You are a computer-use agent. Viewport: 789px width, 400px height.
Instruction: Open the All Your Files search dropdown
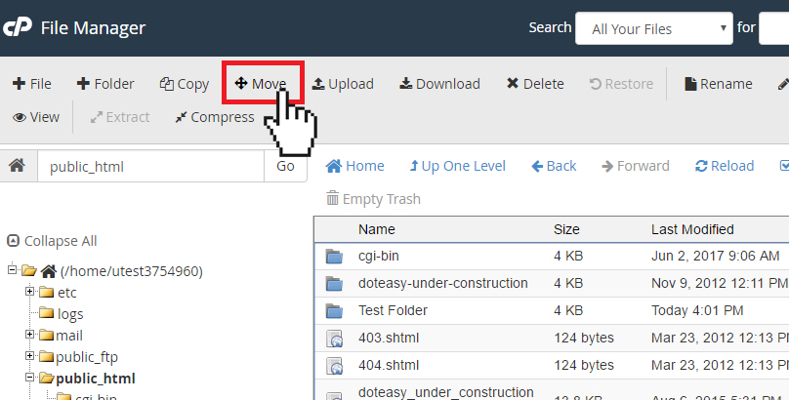pyautogui.click(x=653, y=28)
